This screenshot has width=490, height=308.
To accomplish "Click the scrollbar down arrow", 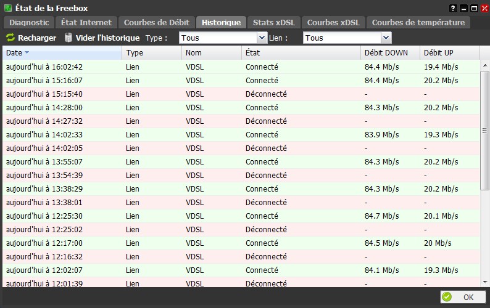I will (x=484, y=282).
